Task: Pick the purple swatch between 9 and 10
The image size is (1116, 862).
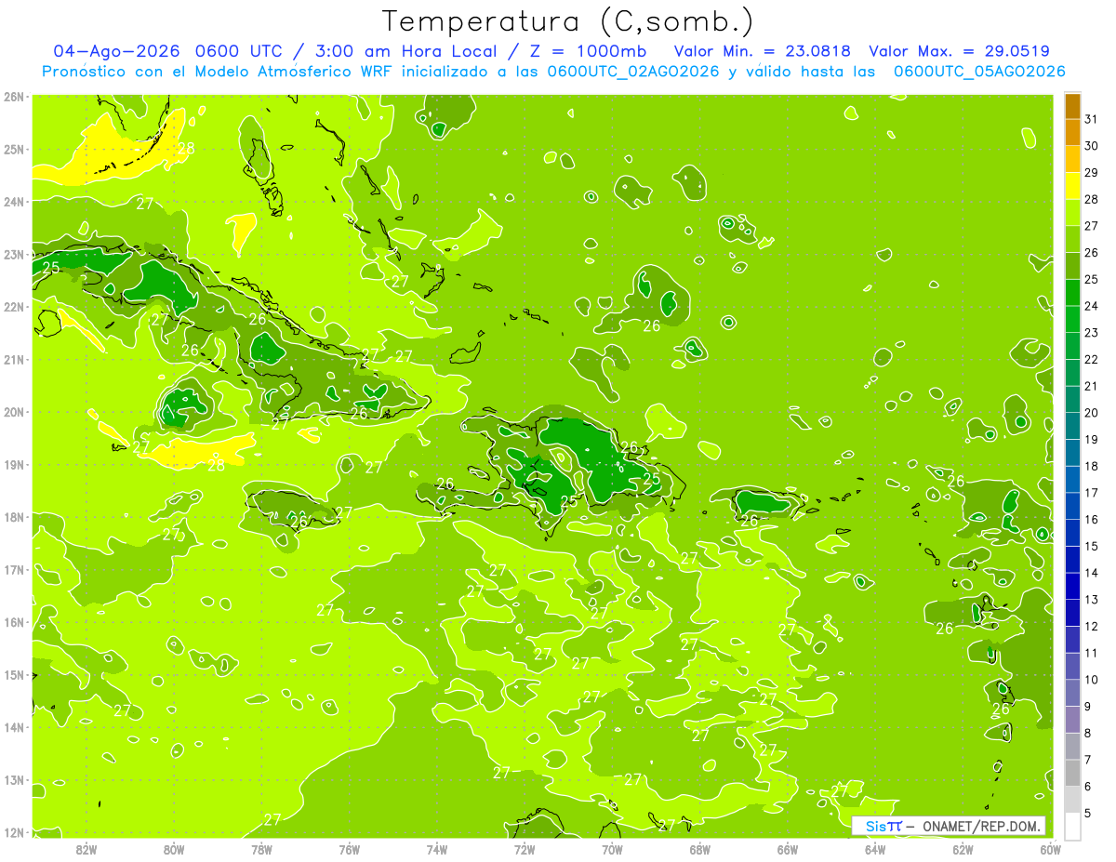Action: tap(1072, 693)
